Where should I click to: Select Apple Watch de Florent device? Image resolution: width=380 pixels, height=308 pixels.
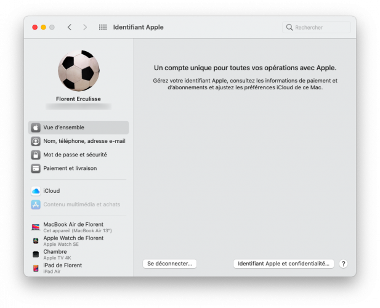[78, 241]
